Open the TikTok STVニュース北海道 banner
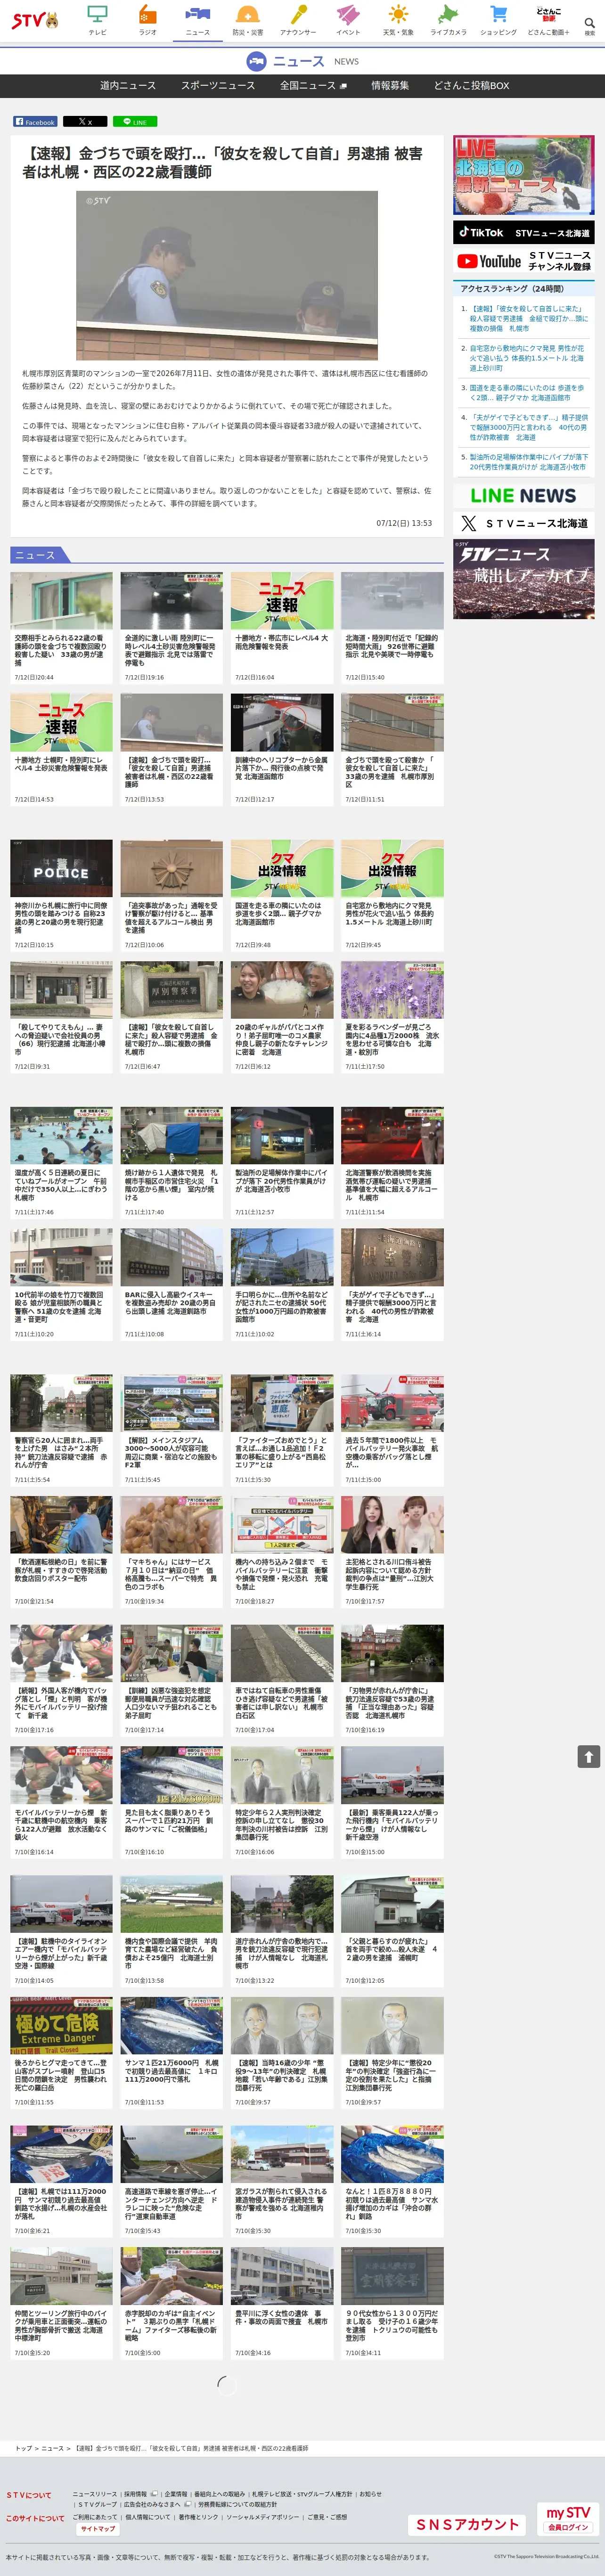Screen dimensions: 605x2576 tap(523, 232)
